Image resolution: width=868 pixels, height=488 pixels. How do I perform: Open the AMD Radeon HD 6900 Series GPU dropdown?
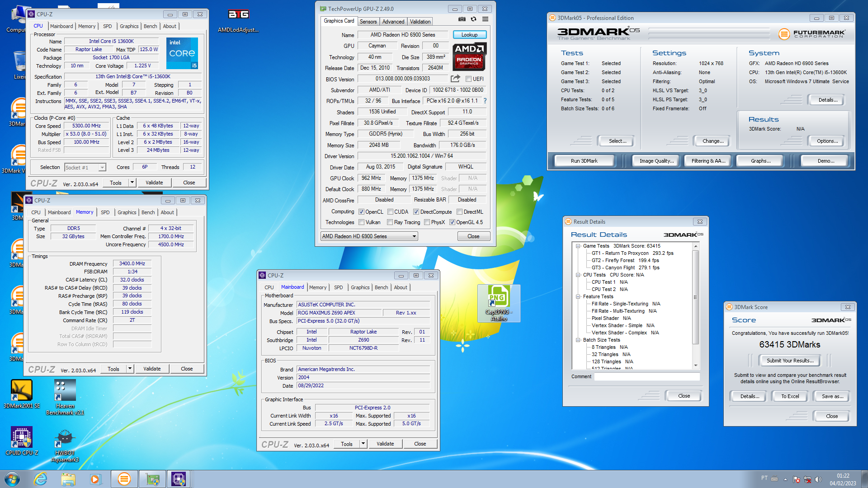(x=369, y=236)
